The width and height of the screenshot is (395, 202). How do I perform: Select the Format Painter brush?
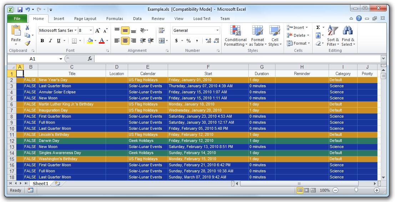coord(27,43)
